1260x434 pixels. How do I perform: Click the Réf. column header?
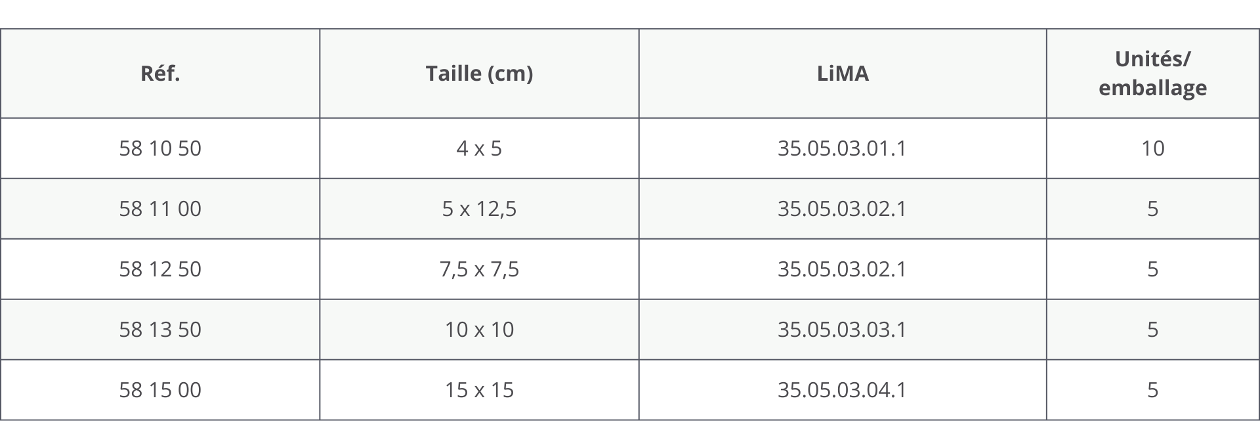[160, 74]
